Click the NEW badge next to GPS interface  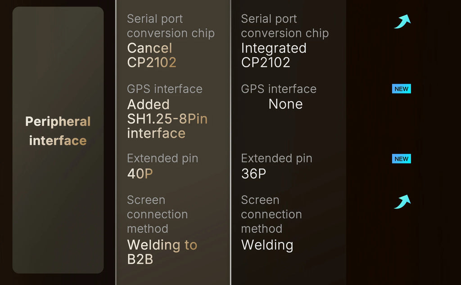[401, 89]
